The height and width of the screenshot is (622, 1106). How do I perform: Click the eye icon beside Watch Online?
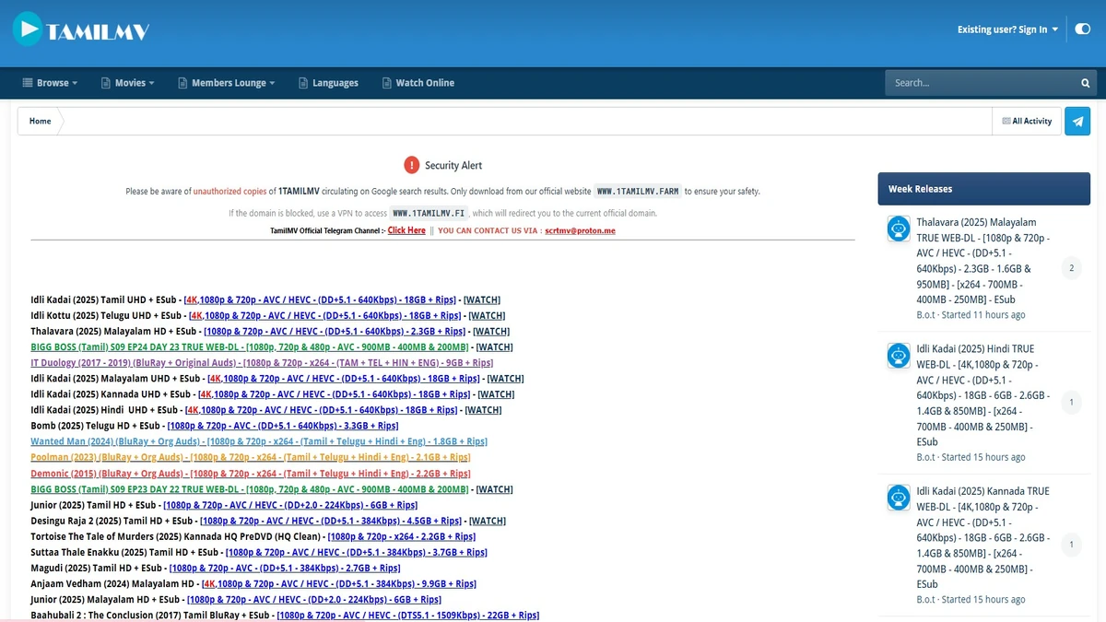(386, 82)
